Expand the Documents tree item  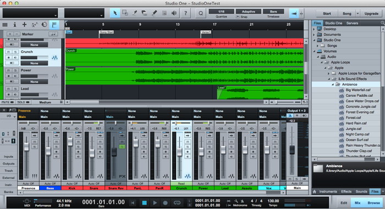coord(314,35)
